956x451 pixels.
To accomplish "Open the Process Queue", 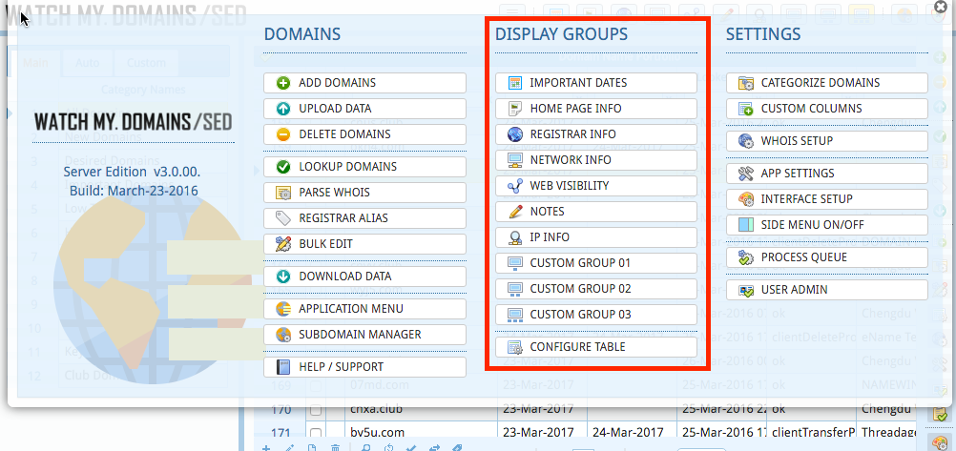I will pos(827,257).
